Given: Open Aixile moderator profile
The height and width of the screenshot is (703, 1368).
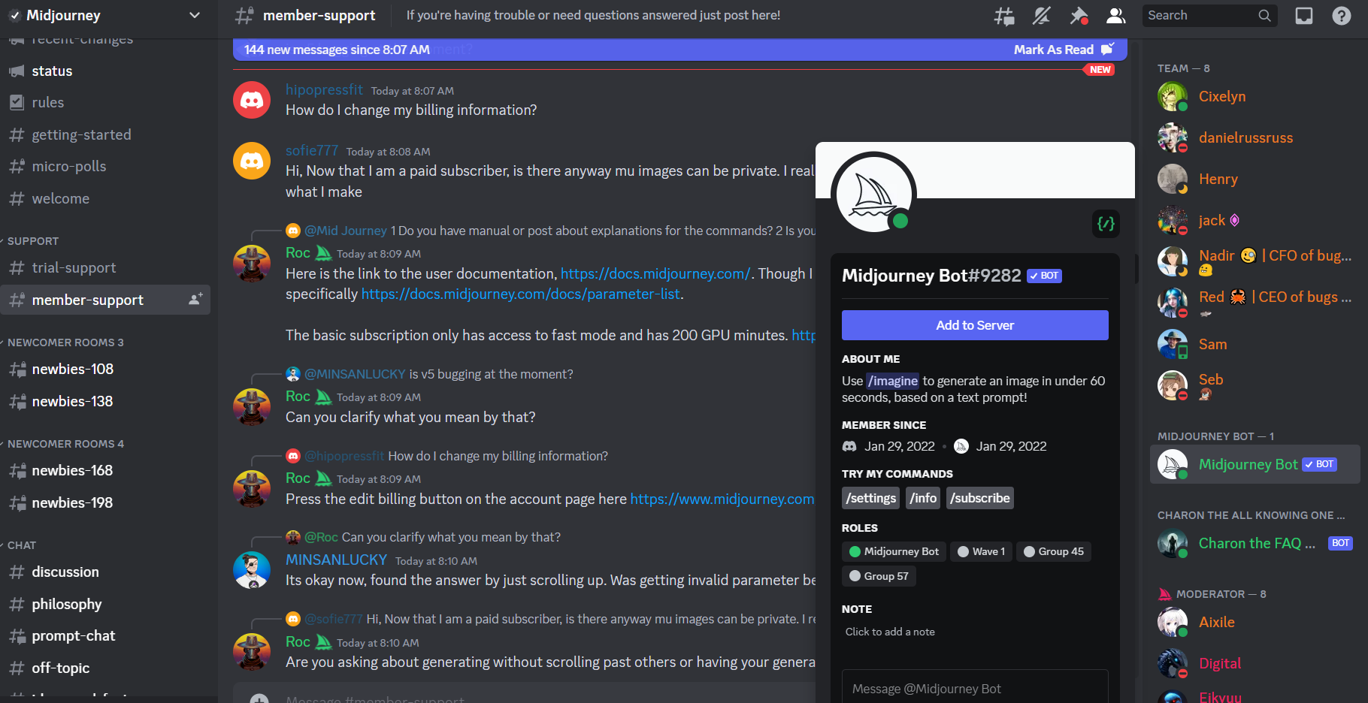Looking at the screenshot, I should click(1255, 623).
